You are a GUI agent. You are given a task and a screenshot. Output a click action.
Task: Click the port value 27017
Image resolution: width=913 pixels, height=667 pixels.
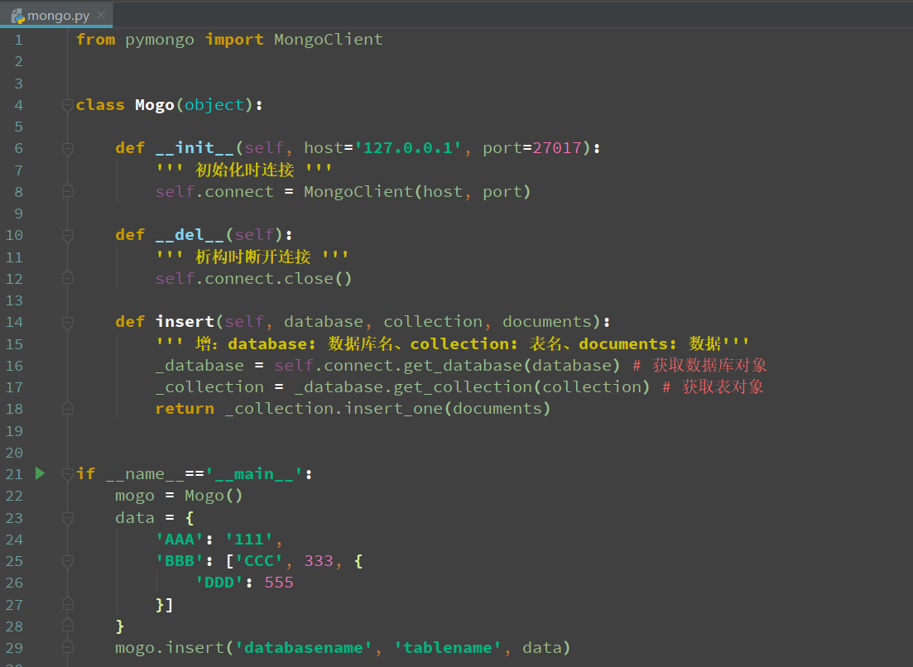(x=556, y=148)
